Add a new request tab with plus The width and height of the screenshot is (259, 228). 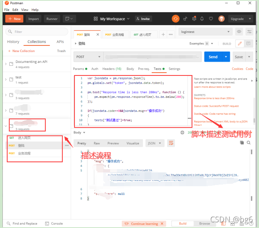click(163, 34)
